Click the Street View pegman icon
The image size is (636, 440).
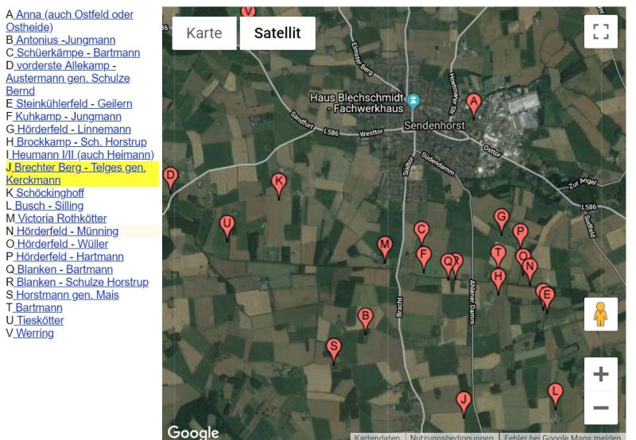(601, 315)
